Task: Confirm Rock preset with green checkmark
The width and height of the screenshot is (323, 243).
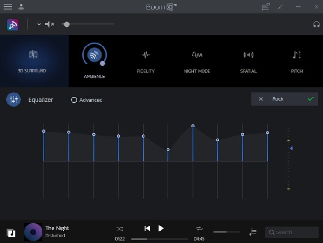Action: point(311,99)
